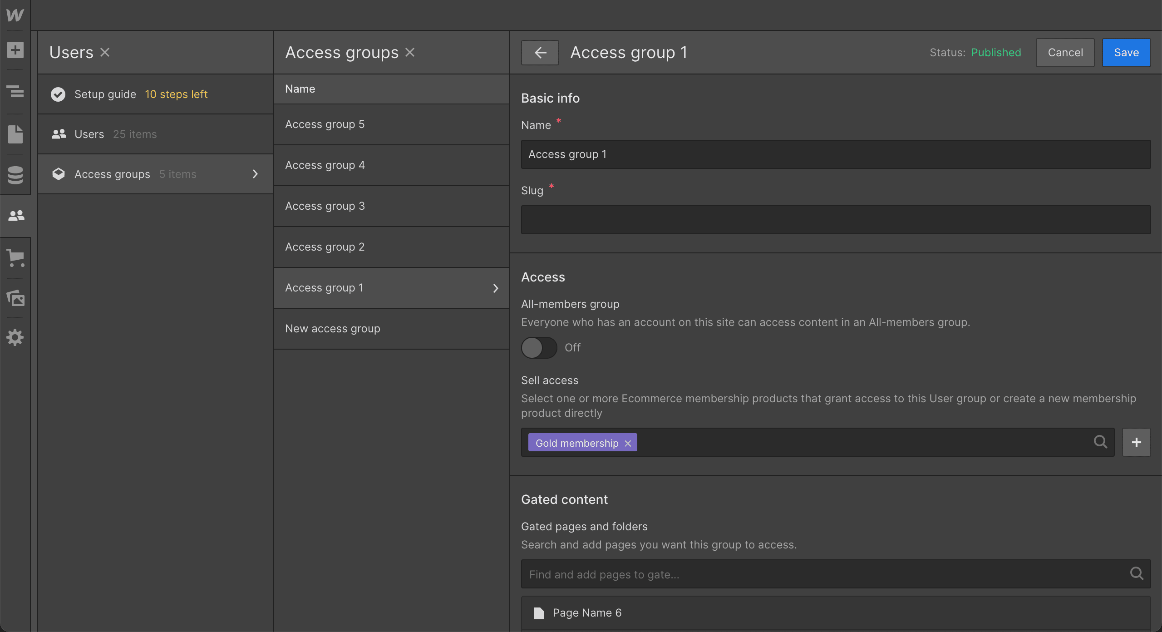Open the Assets panel icon

(15, 298)
